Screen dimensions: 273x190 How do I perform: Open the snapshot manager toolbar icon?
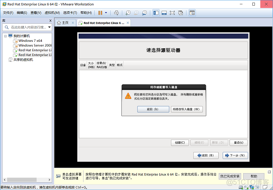pos(144,13)
